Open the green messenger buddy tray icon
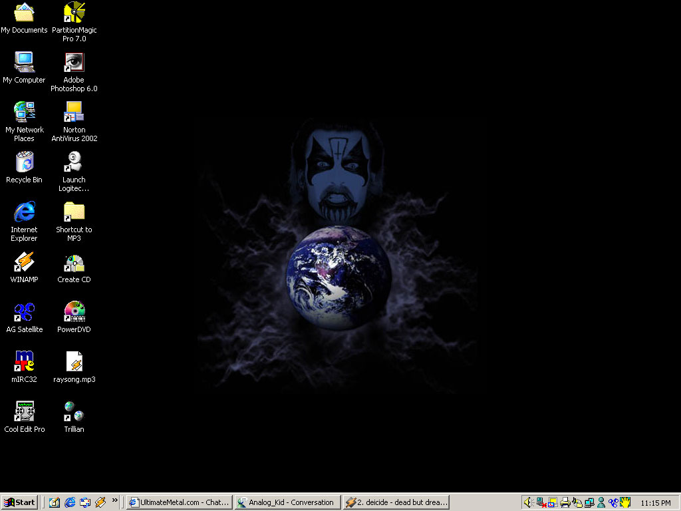Screen dimensions: 681x511 pyautogui.click(x=601, y=502)
